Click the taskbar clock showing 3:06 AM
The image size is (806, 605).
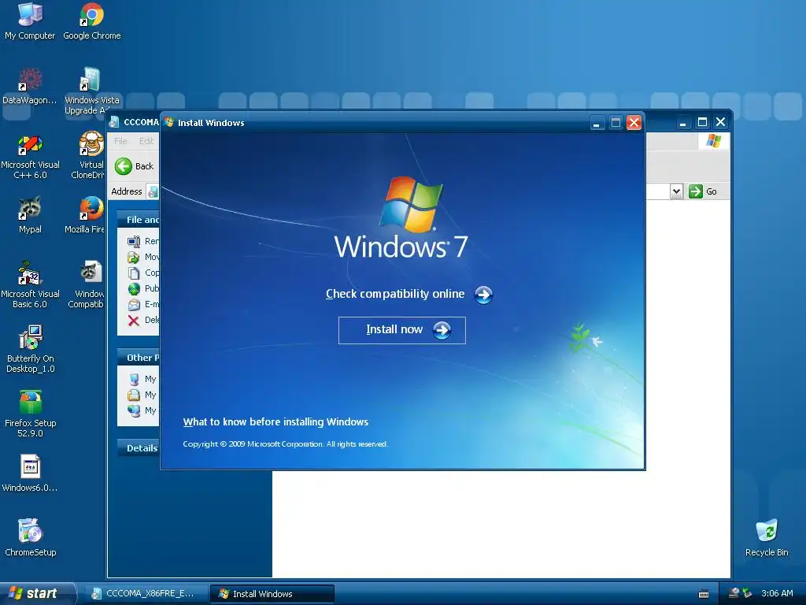[x=777, y=594]
